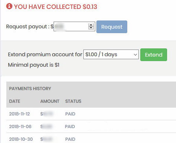
Task: Click the red info icon beside collected amount
Action: tap(9, 6)
